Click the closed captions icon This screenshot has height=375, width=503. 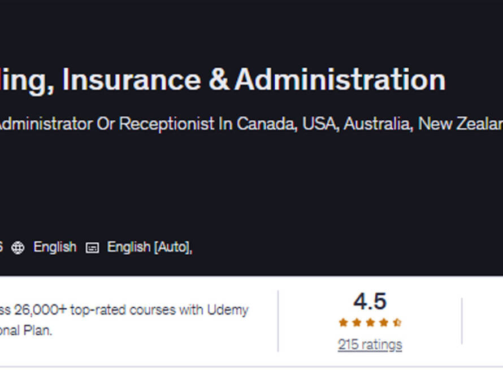pos(92,247)
